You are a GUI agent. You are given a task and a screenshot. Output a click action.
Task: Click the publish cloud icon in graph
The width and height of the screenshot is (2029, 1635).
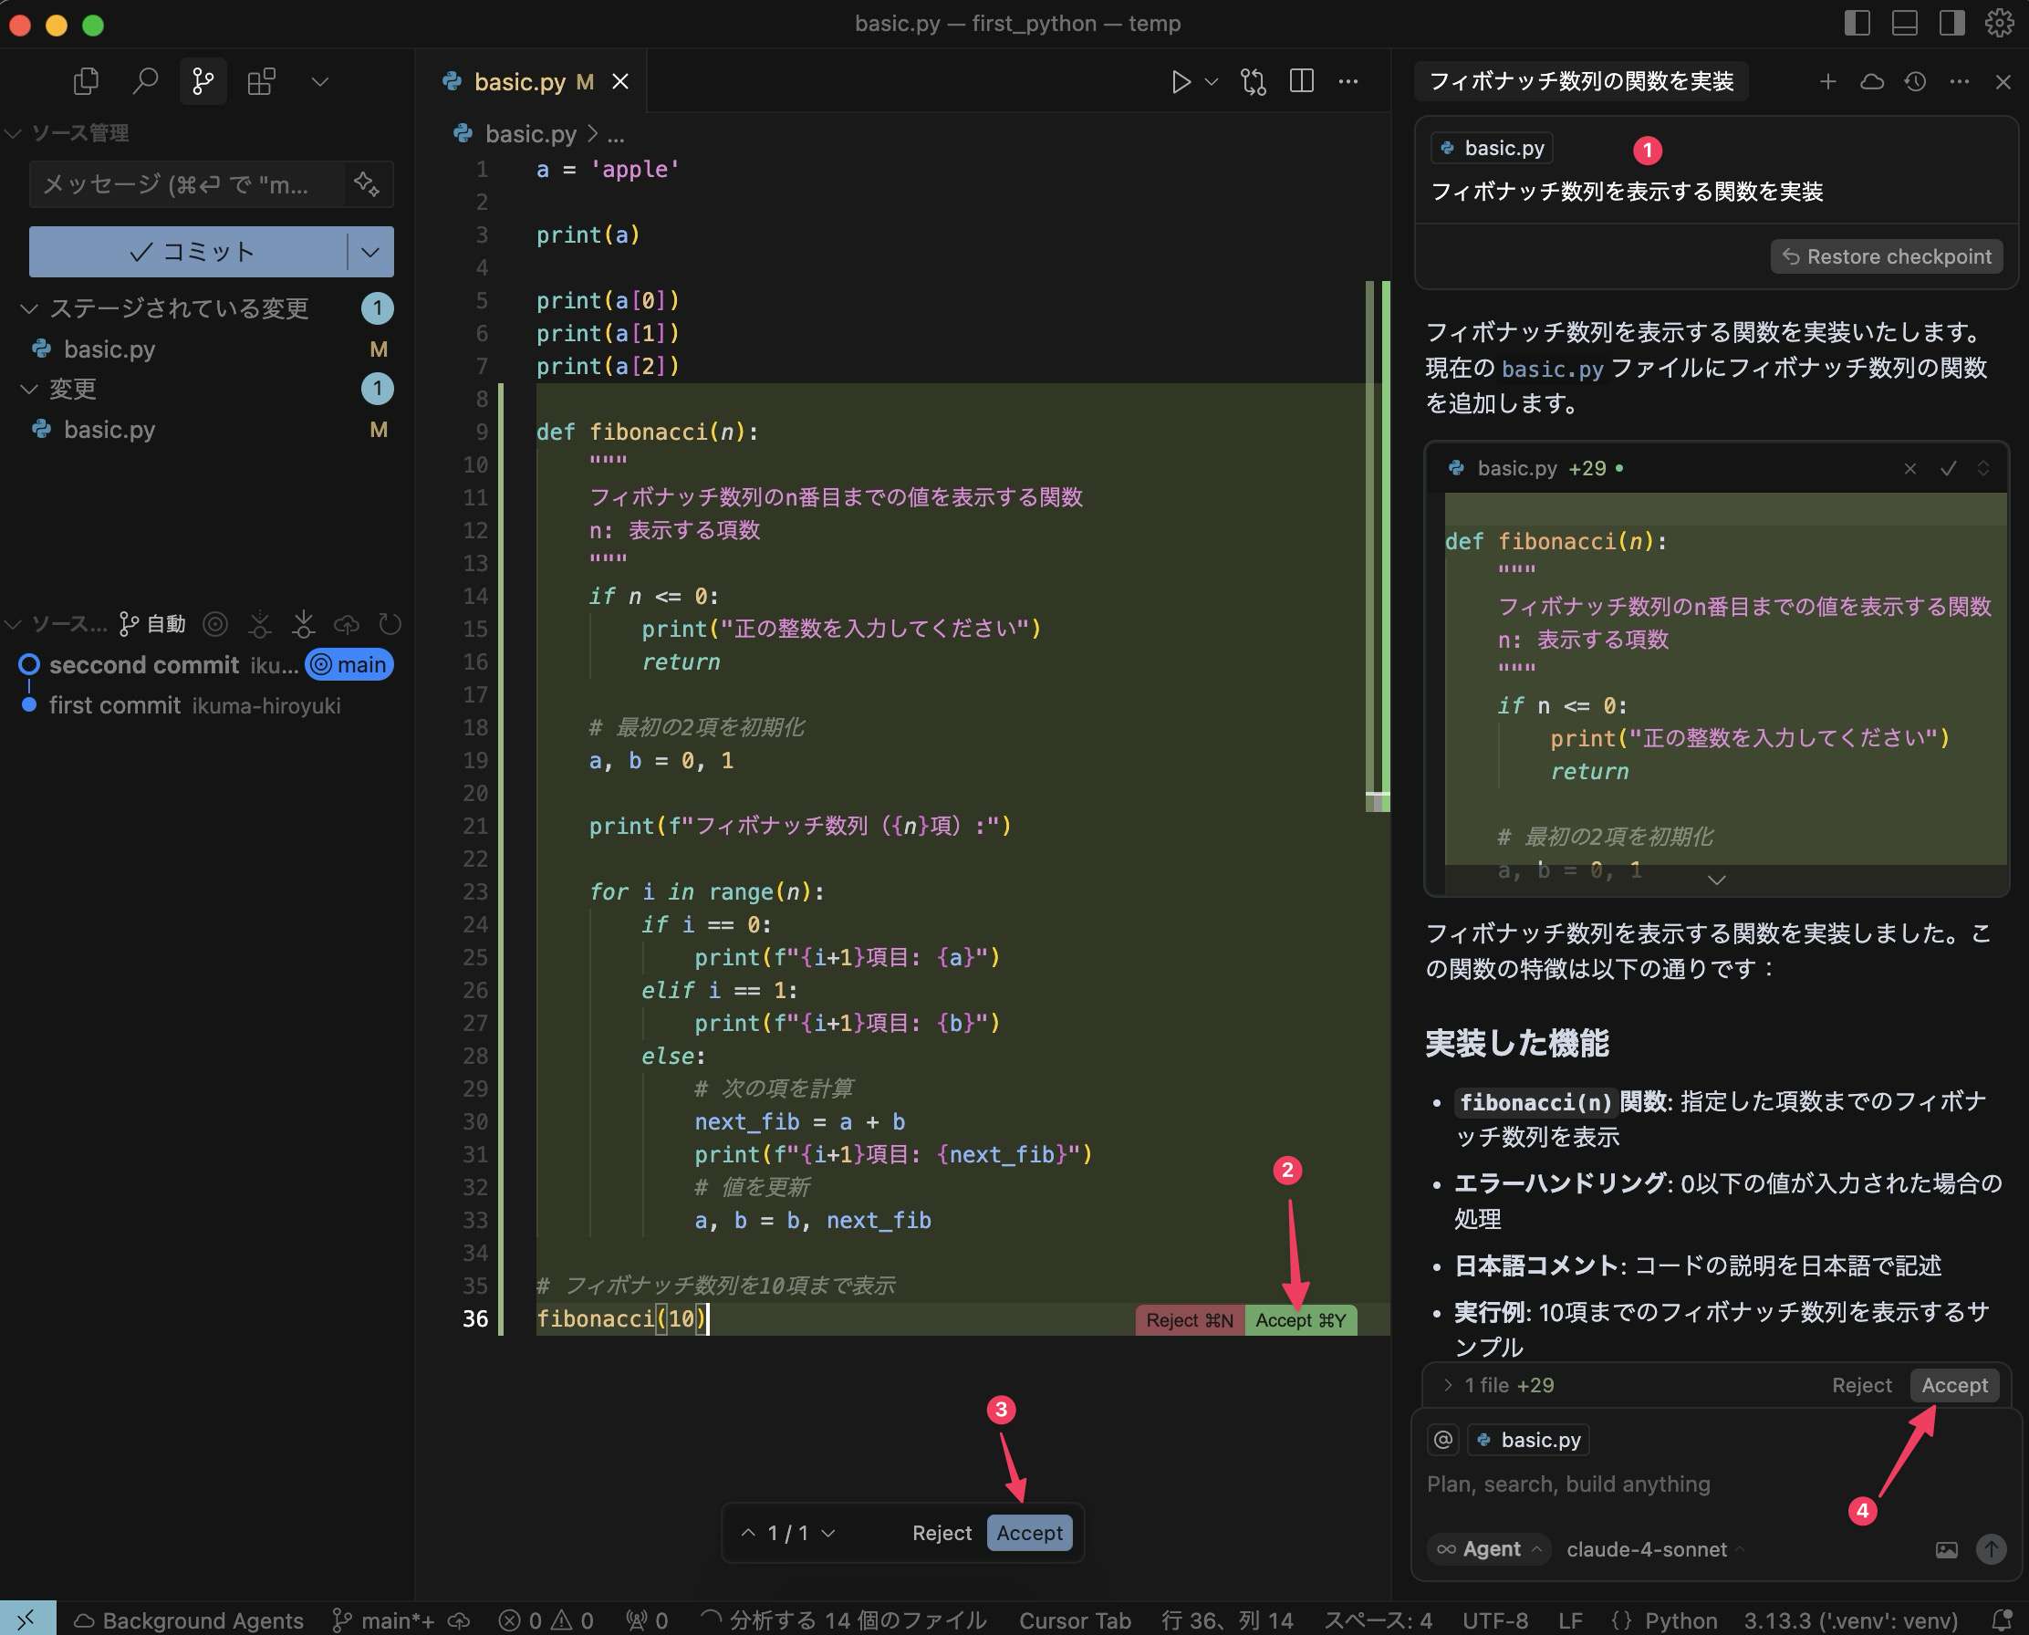[347, 623]
